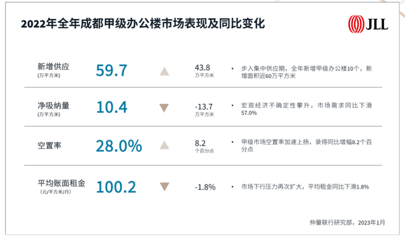The image size is (405, 238).
Task: Click the down triangle beside 100.2
Action: (x=165, y=186)
